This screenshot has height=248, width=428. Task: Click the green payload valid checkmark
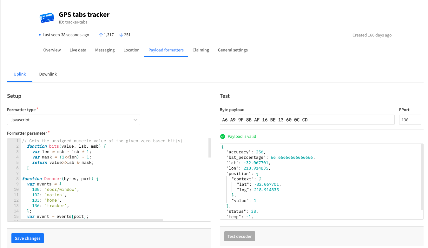[x=222, y=137]
